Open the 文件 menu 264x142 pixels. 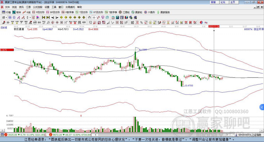pyautogui.click(x=7, y=7)
